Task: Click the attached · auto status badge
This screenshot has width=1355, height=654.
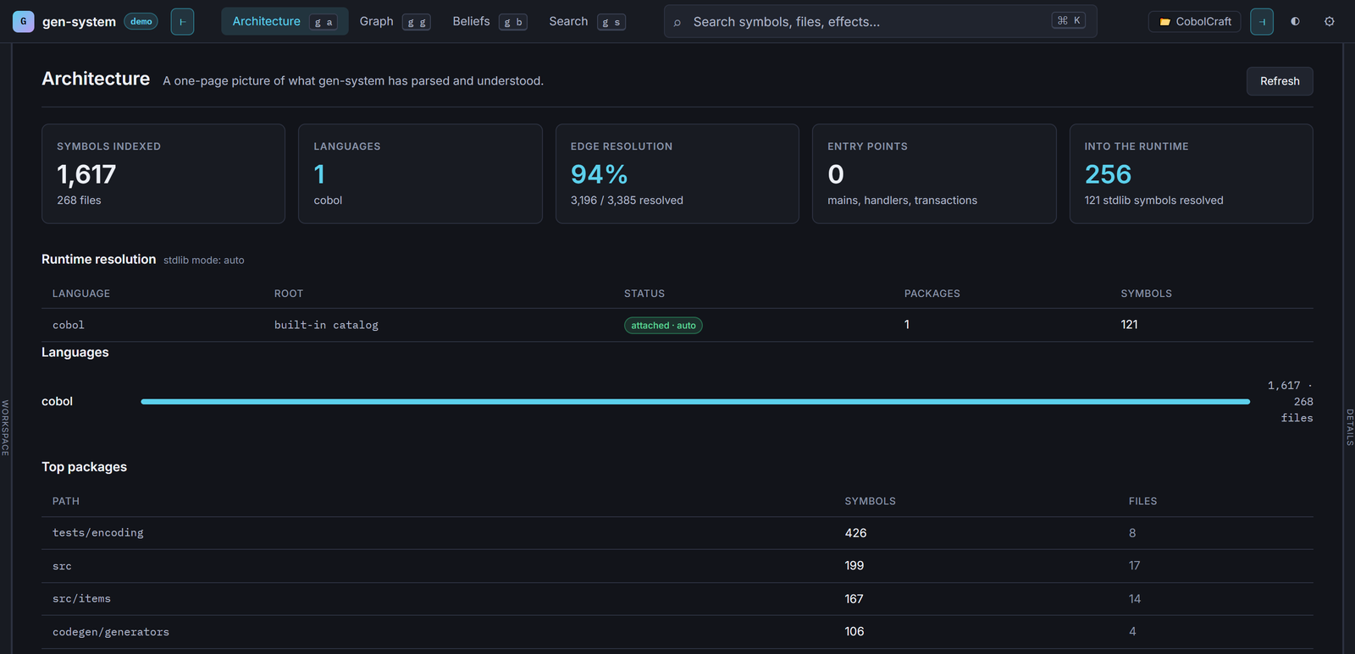Action: pos(663,326)
